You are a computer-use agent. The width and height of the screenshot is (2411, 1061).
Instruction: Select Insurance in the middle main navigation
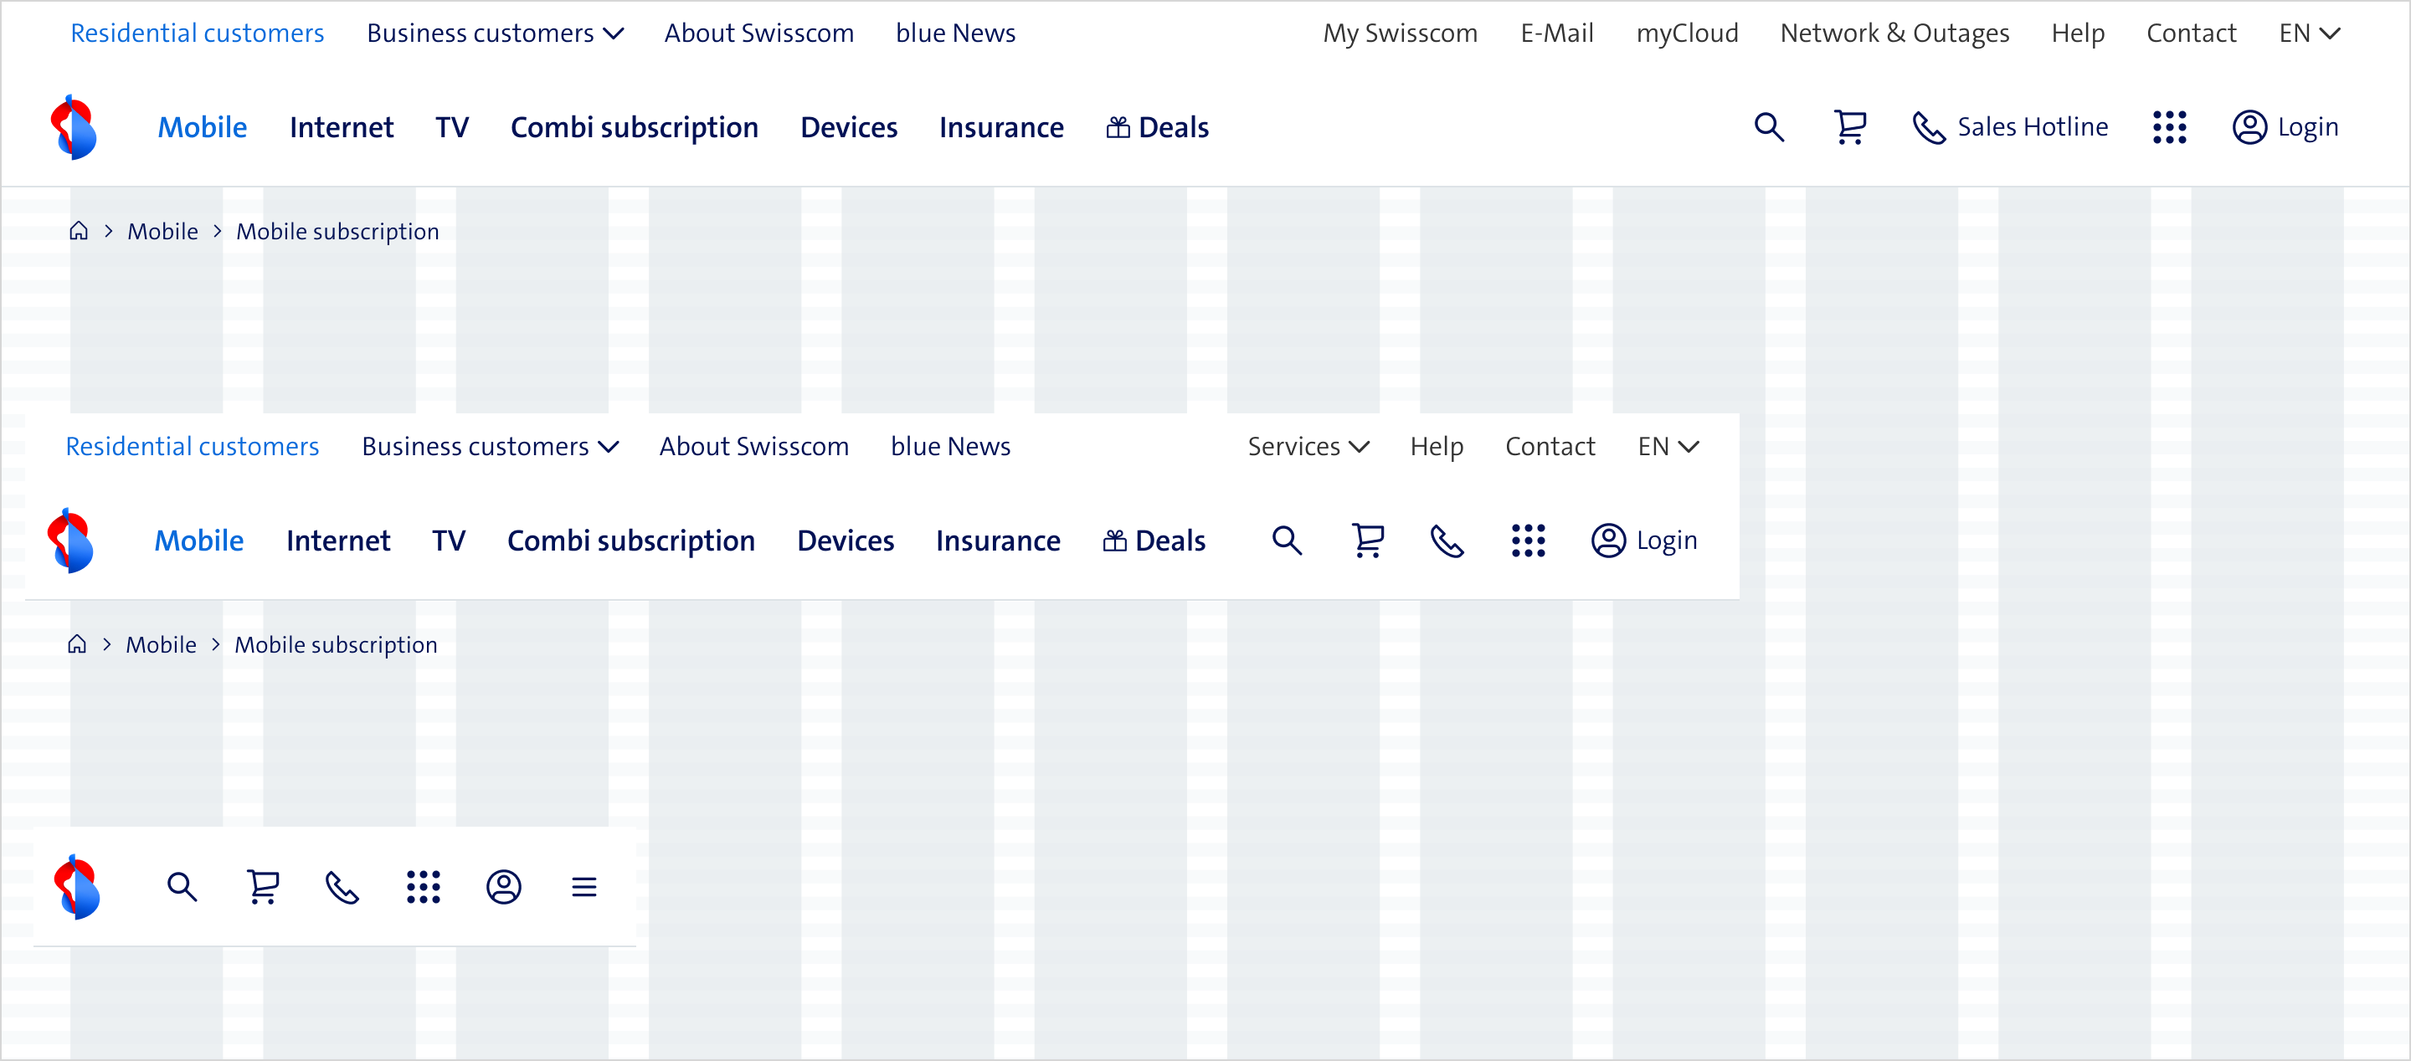(999, 541)
